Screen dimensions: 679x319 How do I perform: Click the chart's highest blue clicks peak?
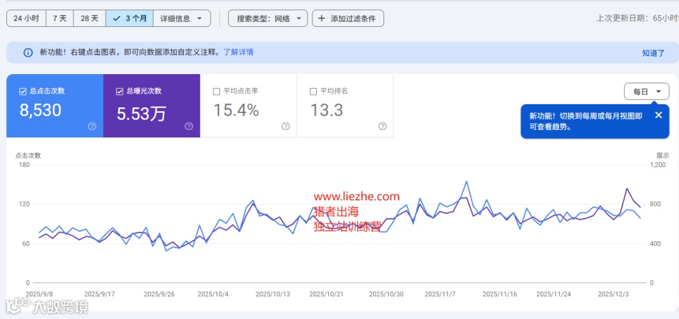tap(466, 181)
